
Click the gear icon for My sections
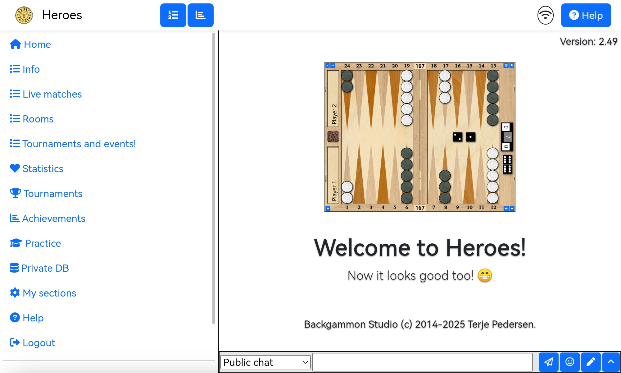click(x=15, y=292)
